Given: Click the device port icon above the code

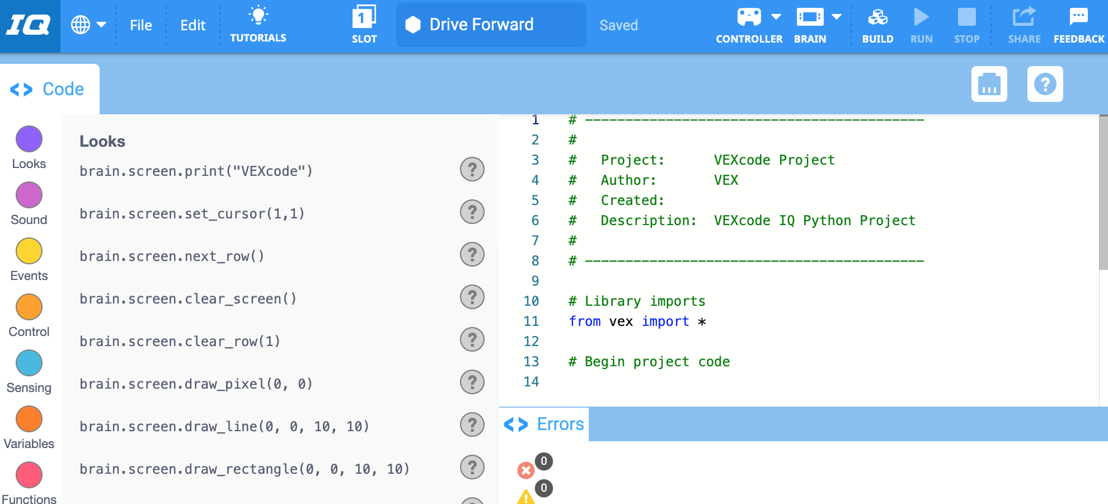Looking at the screenshot, I should pos(989,84).
